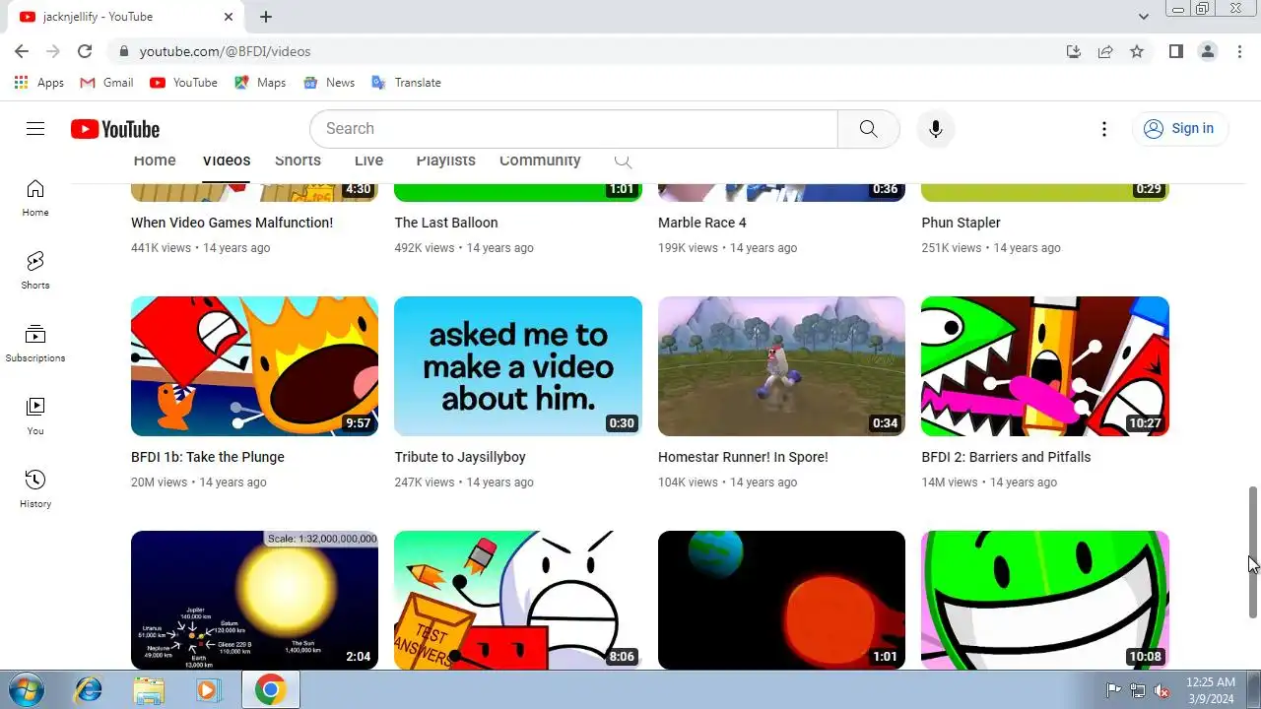Click title BFDI 2: Barriers and Pitfalls
Viewport: 1261px width, 709px height.
click(x=1006, y=457)
